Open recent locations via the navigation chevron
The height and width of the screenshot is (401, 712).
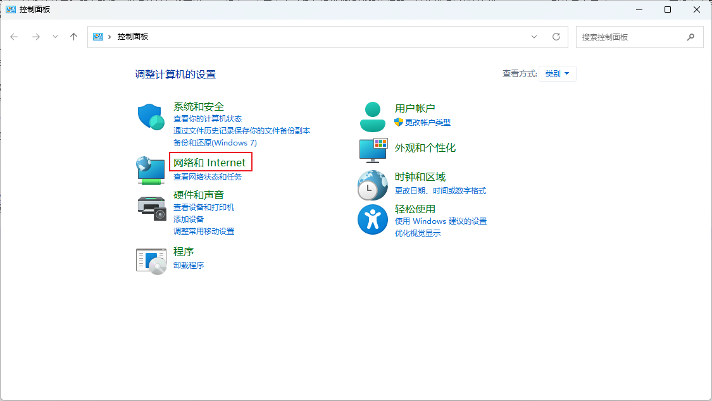pos(55,36)
